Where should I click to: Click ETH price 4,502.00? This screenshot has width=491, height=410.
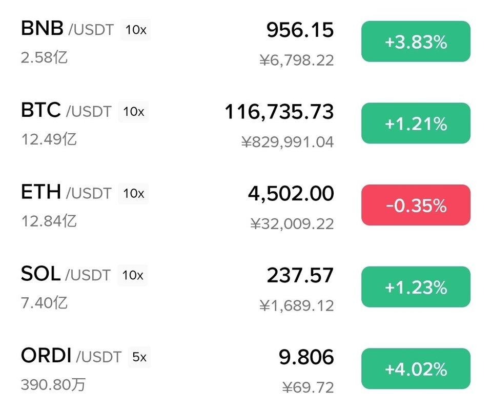tap(291, 194)
